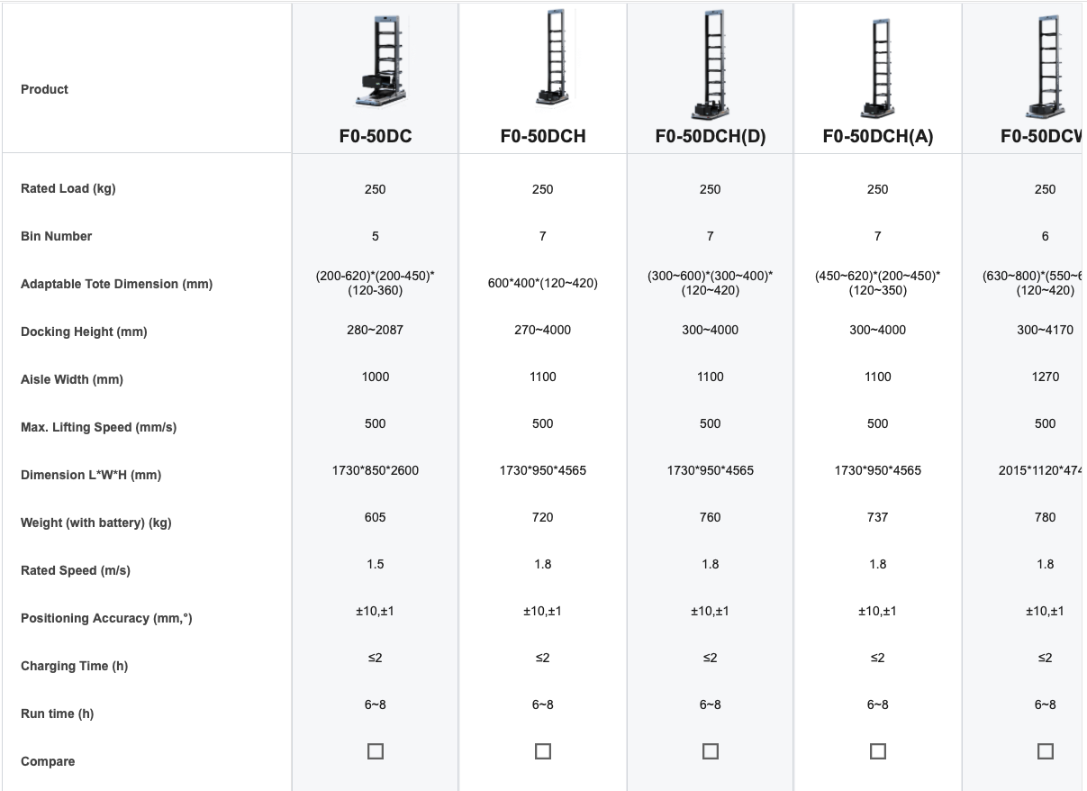Click the Adaptable Tote Dimension (mm) row label
This screenshot has width=1087, height=791.
coord(117,285)
